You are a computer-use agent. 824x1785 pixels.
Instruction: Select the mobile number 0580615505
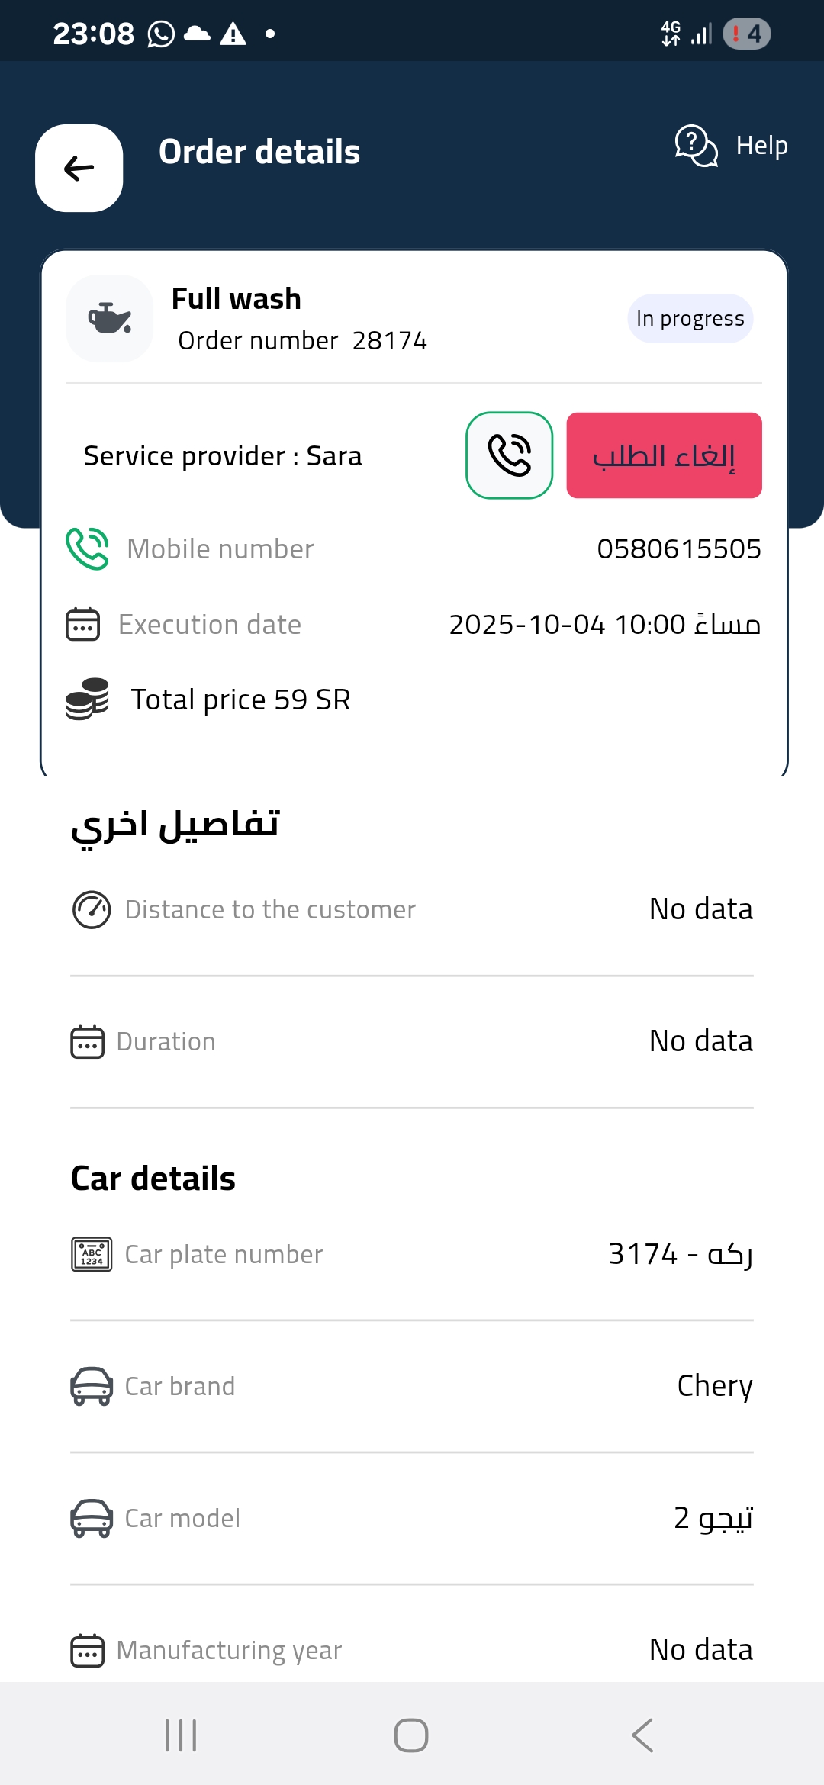click(x=678, y=548)
